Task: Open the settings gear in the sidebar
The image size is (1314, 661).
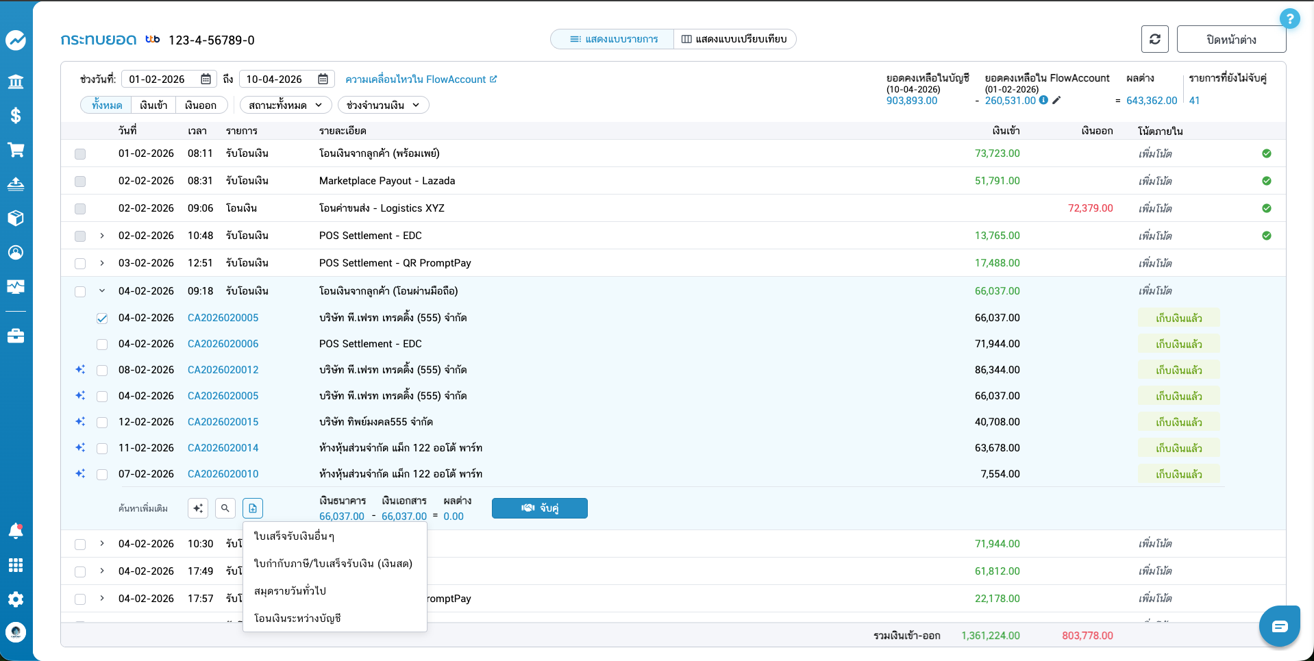Action: click(16, 599)
